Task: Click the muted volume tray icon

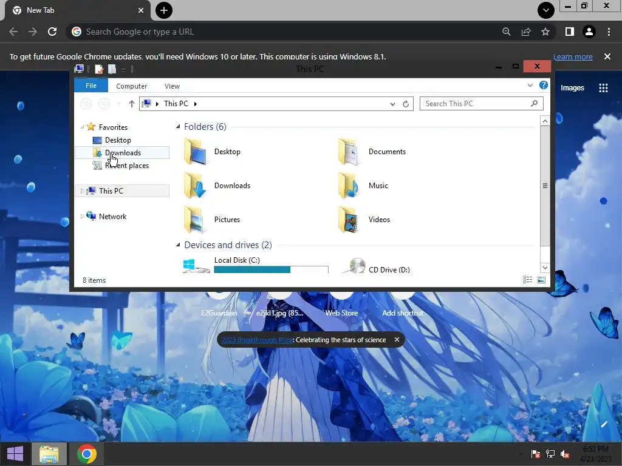Action: (x=565, y=454)
